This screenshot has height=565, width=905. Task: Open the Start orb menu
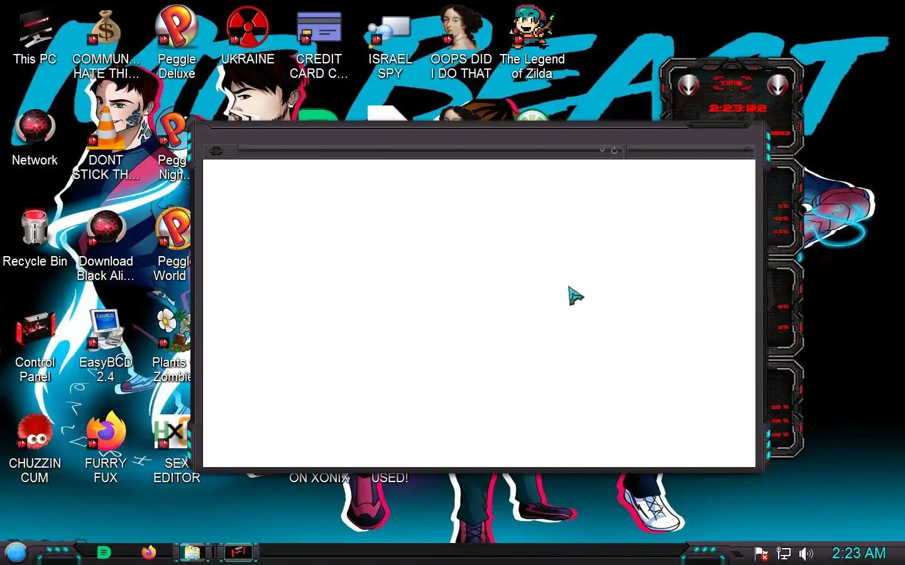tap(16, 552)
